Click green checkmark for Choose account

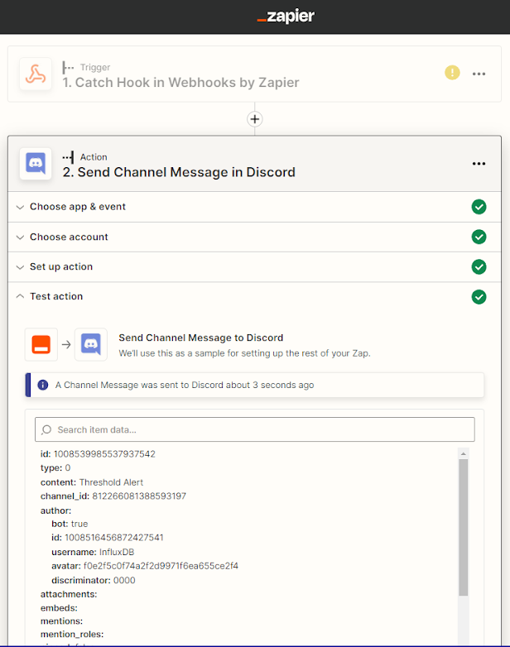pyautogui.click(x=479, y=237)
